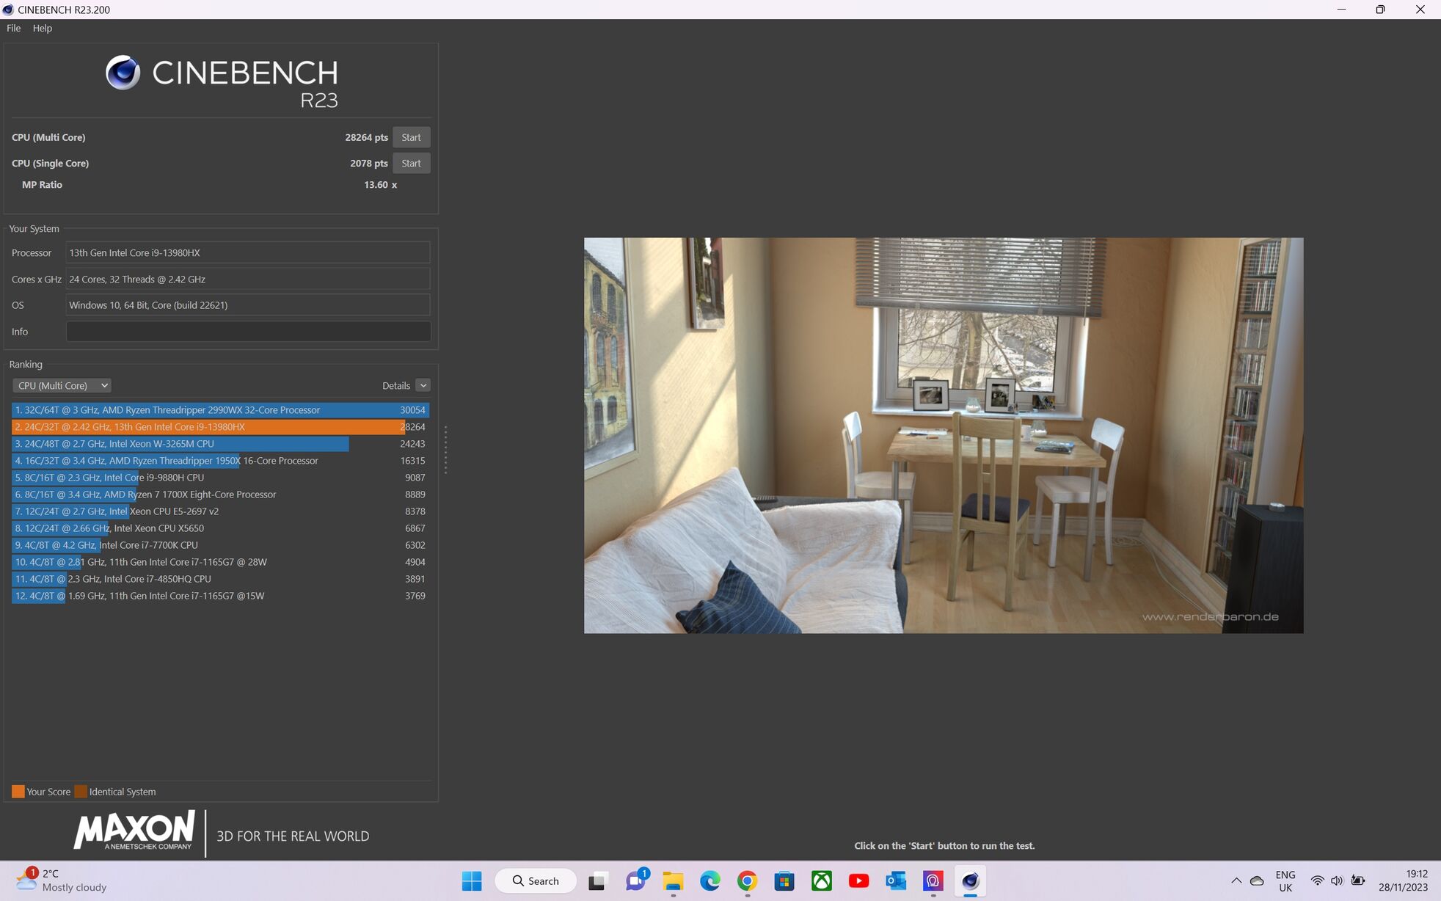Open the File menu

pos(13,28)
